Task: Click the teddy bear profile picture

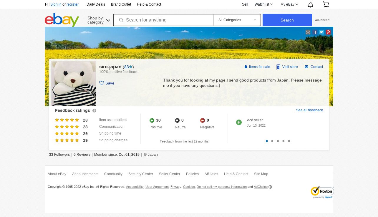Action: pyautogui.click(x=74, y=83)
